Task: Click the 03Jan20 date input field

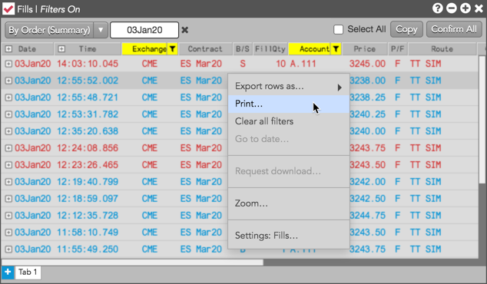Action: tap(144, 30)
